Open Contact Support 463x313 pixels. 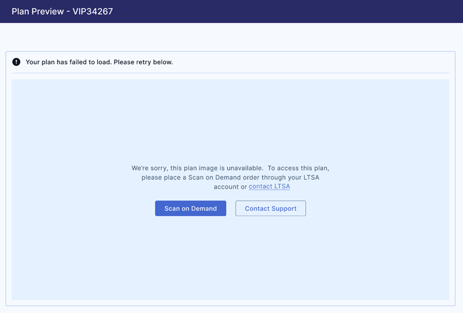click(x=270, y=208)
